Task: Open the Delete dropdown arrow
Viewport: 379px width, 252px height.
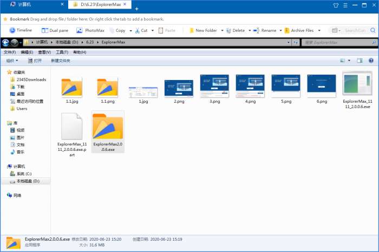Action: pyautogui.click(x=250, y=31)
